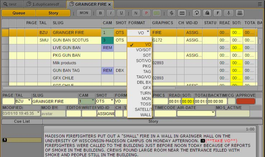265x157 pixels.
Task: Toggle italic text formatting
Action: coord(111,13)
